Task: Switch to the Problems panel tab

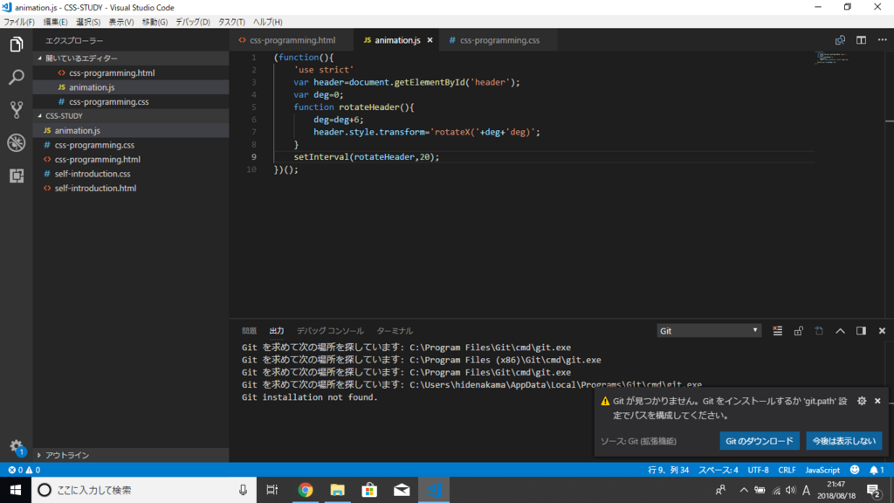Action: pyautogui.click(x=249, y=331)
